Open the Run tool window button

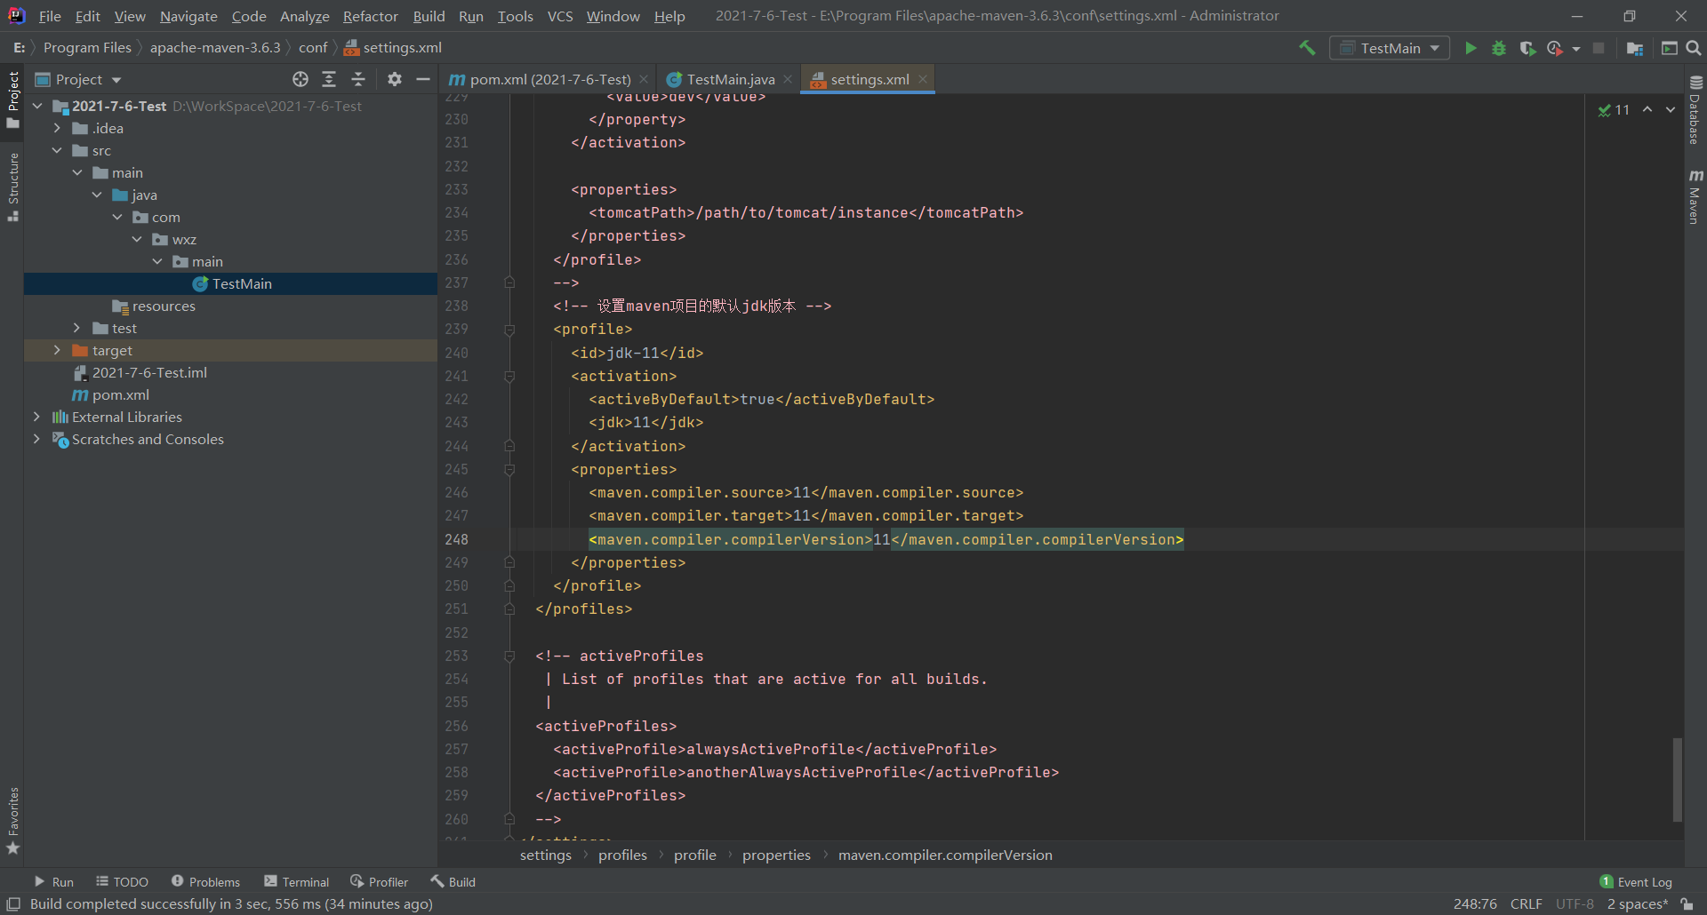coord(54,881)
